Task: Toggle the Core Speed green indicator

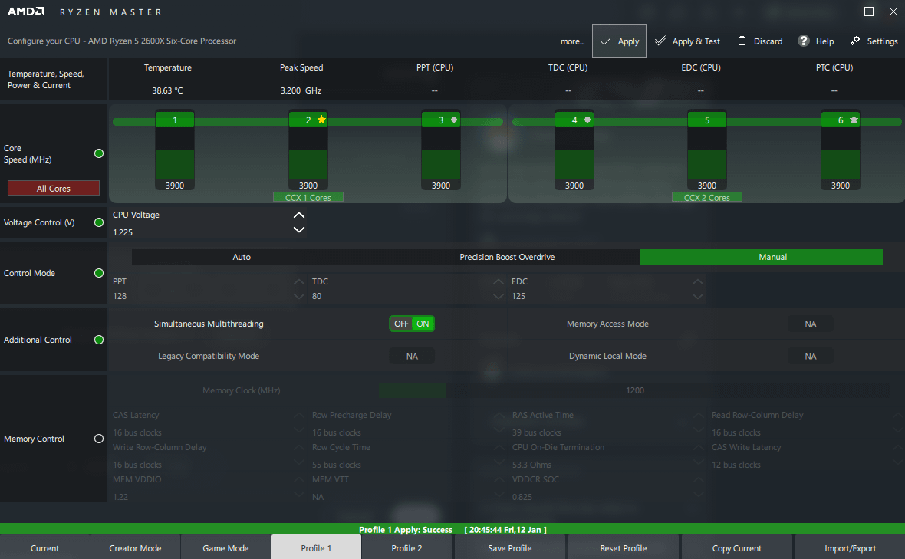Action: [x=99, y=153]
